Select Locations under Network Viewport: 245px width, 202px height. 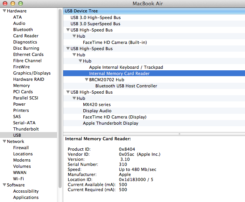coord(23,154)
